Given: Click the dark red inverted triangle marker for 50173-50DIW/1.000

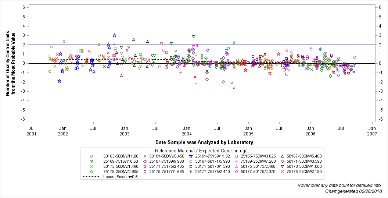Looking at the screenshot, I should [x=282, y=166].
